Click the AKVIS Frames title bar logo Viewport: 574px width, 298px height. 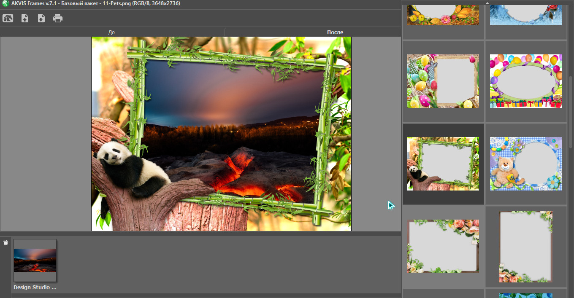[x=5, y=3]
